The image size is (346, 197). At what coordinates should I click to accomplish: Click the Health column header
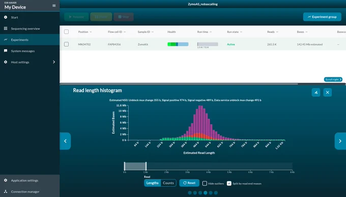click(171, 32)
